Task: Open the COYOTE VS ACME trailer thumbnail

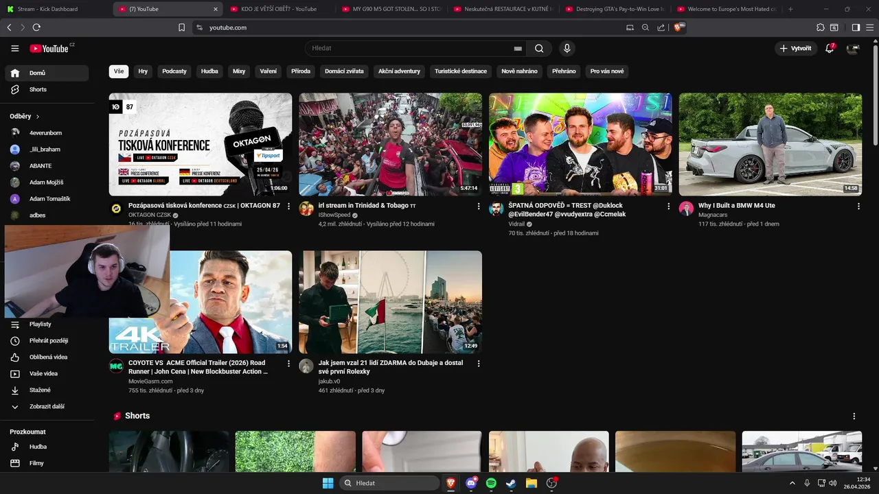Action: (201, 302)
